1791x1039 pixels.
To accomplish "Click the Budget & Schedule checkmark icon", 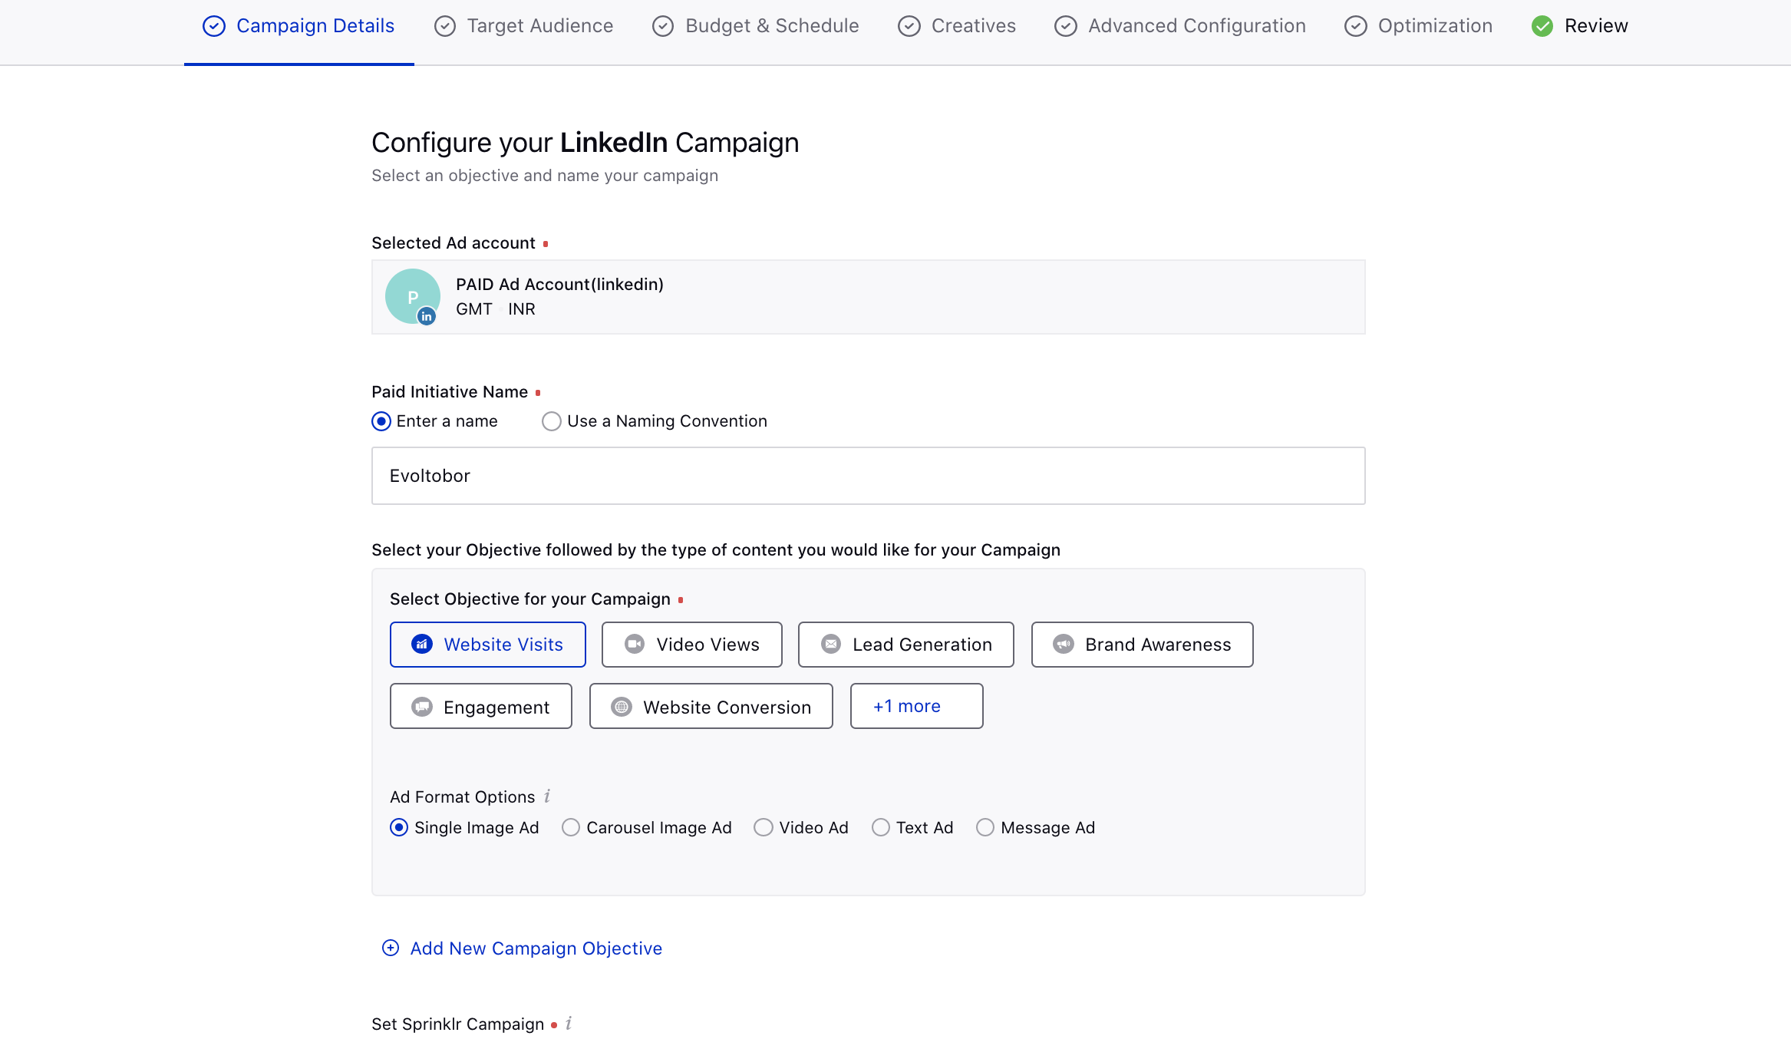I will (663, 26).
